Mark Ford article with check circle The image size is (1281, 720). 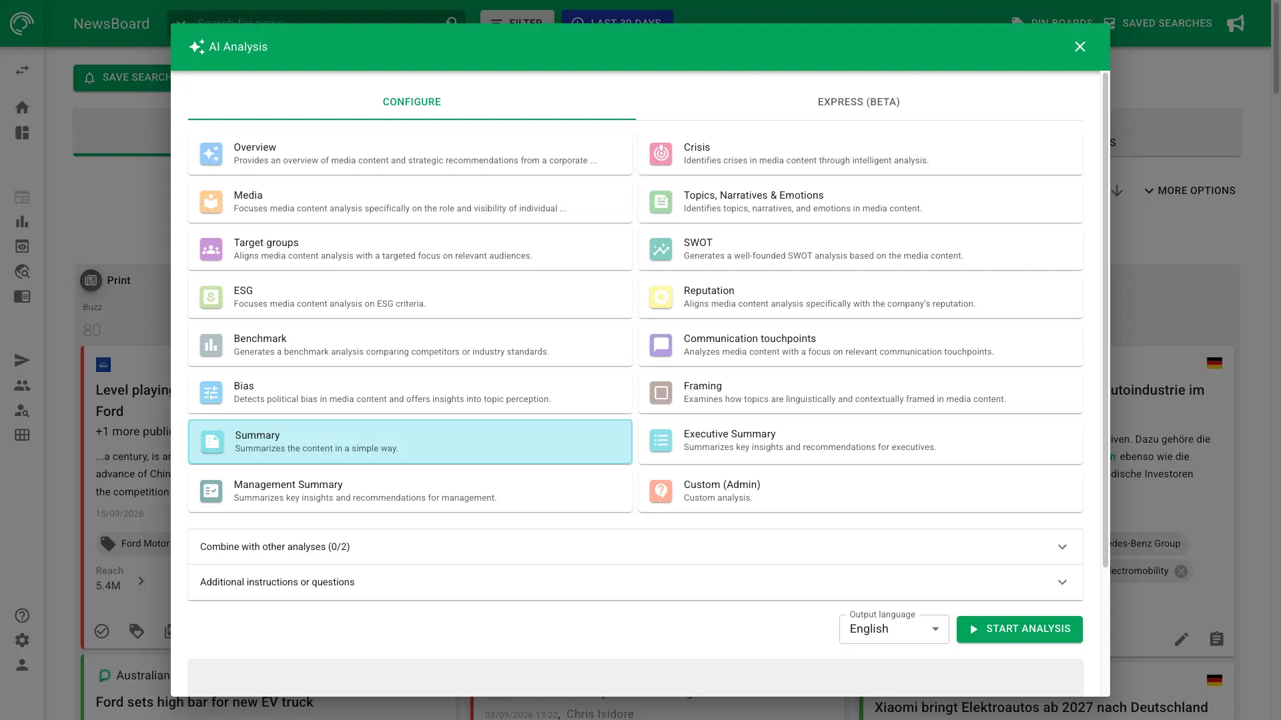point(101,631)
